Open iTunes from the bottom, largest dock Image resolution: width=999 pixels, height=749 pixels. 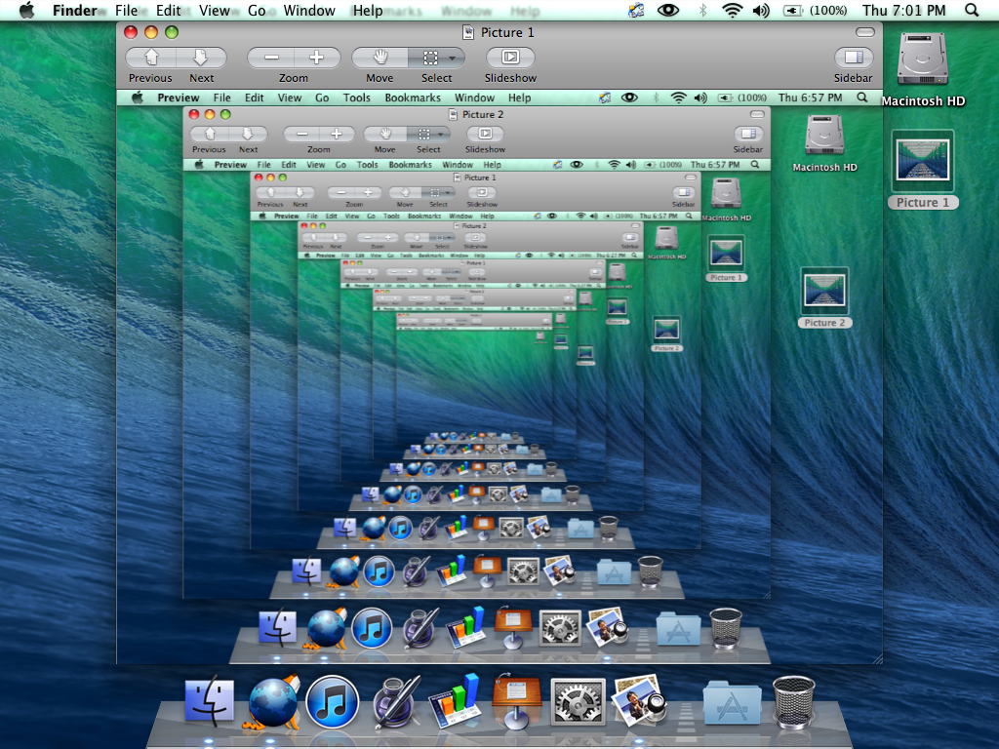tap(333, 703)
